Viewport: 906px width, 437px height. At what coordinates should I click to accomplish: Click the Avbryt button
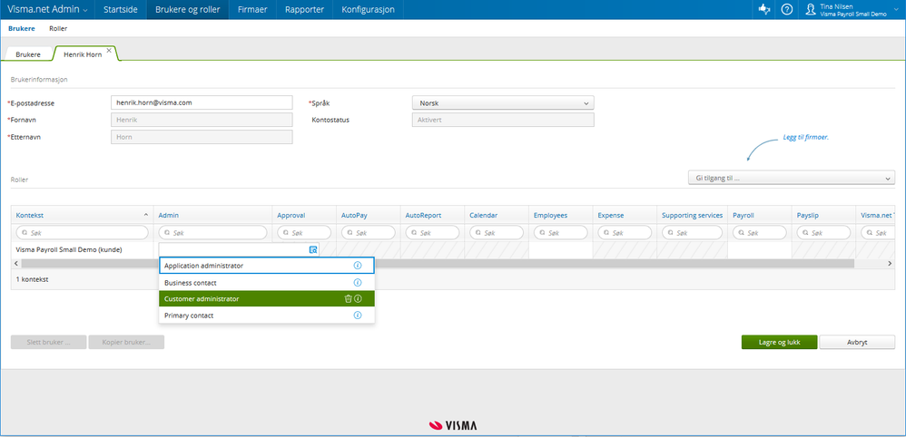click(x=857, y=342)
